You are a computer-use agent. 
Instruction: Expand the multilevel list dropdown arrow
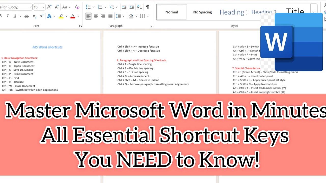[117, 7]
